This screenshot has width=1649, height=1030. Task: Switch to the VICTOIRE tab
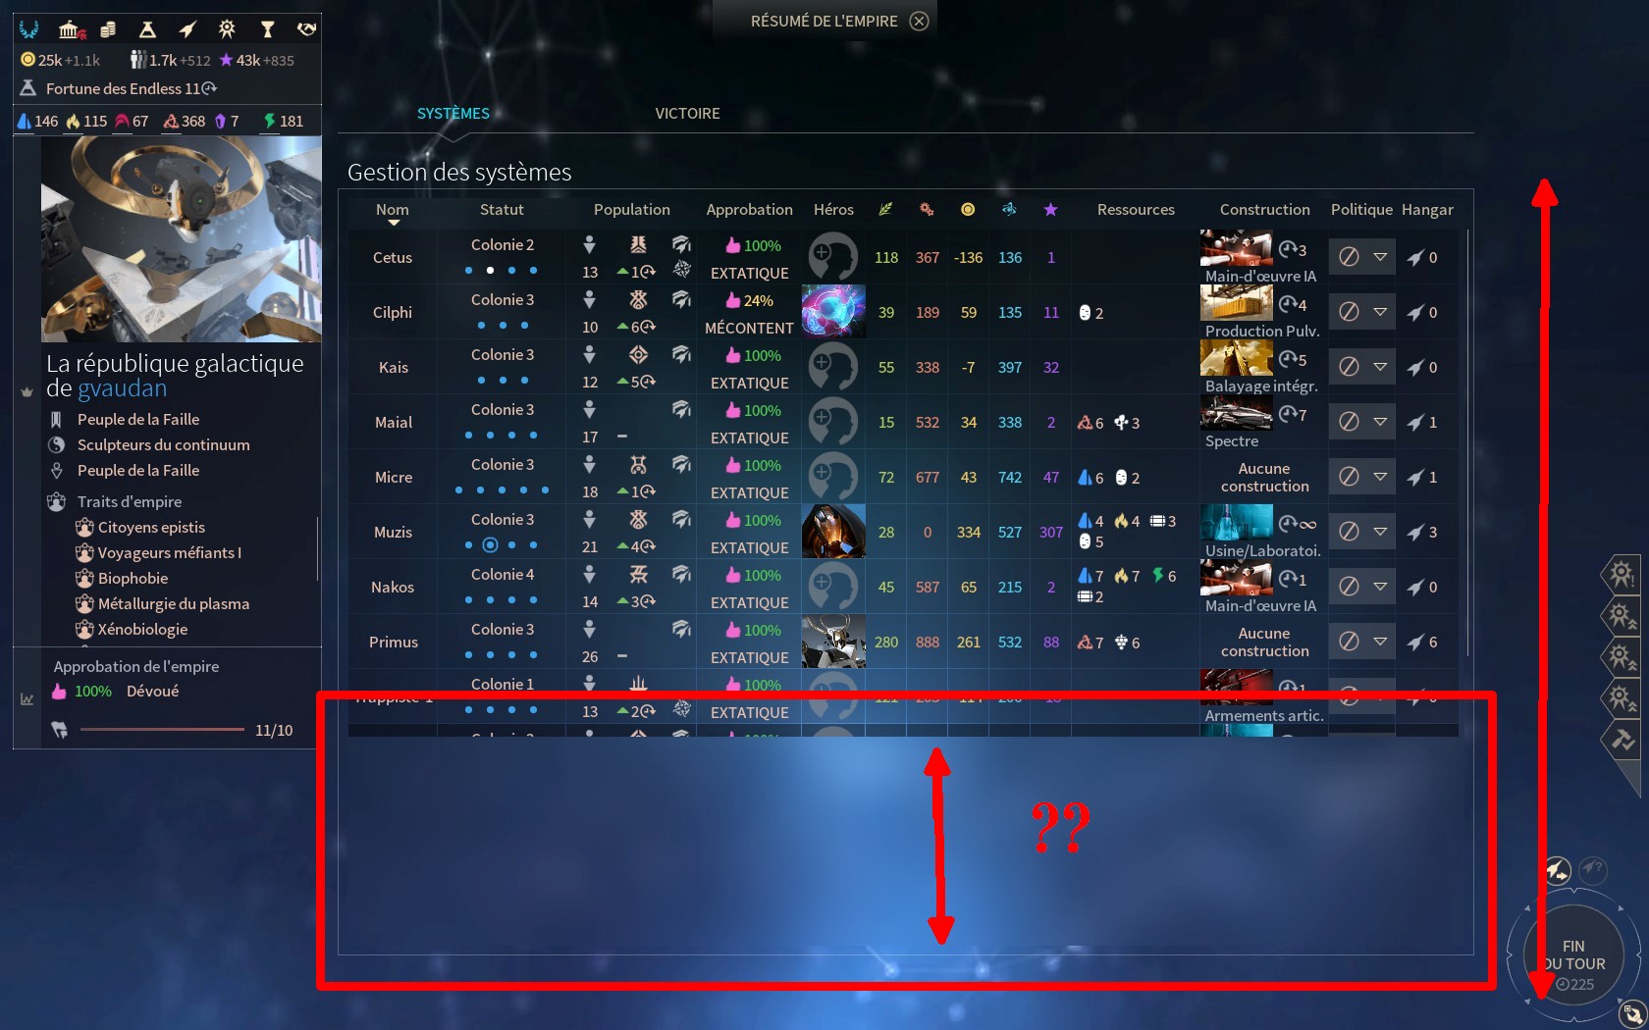tap(687, 114)
